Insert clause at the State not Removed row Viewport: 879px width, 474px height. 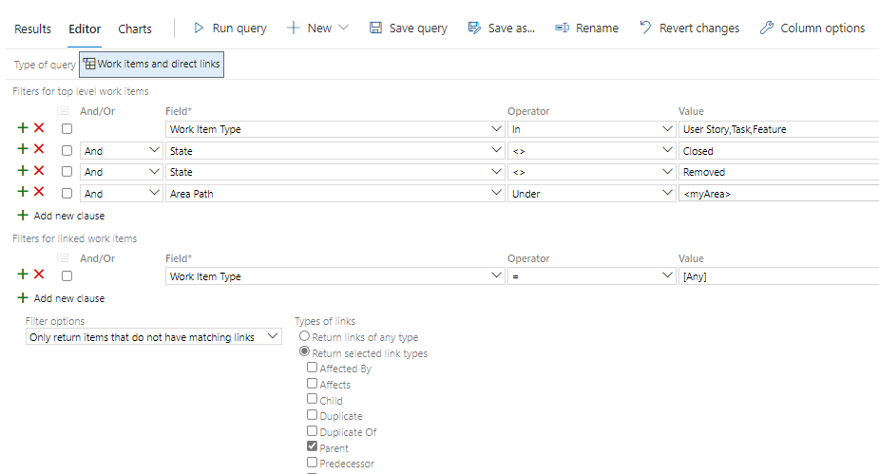23,170
